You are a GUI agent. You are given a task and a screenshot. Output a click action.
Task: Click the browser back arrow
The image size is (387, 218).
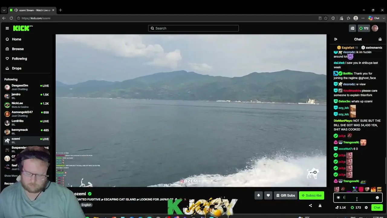4,18
